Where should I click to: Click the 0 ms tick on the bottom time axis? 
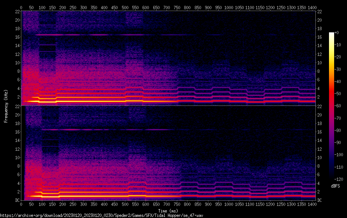(21, 204)
